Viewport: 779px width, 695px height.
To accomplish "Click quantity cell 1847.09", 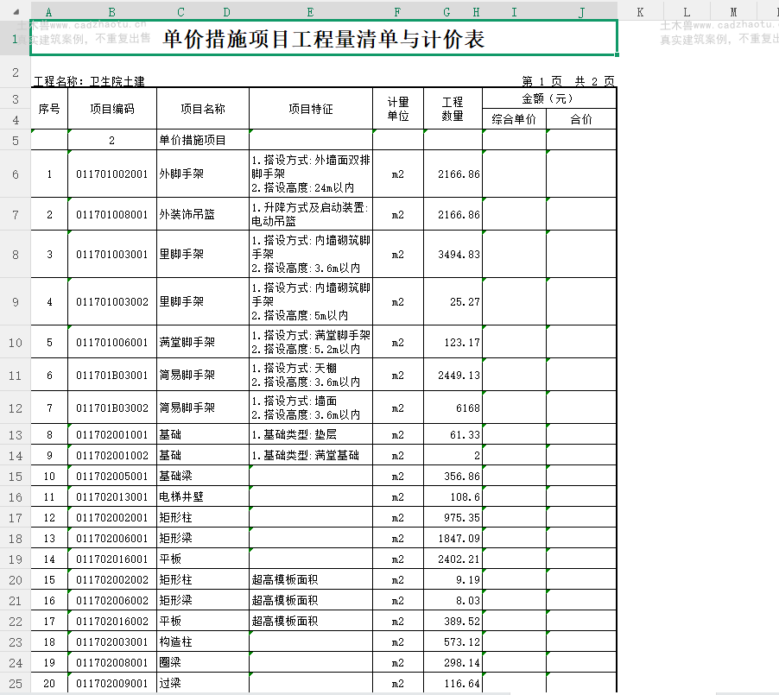I will [453, 538].
